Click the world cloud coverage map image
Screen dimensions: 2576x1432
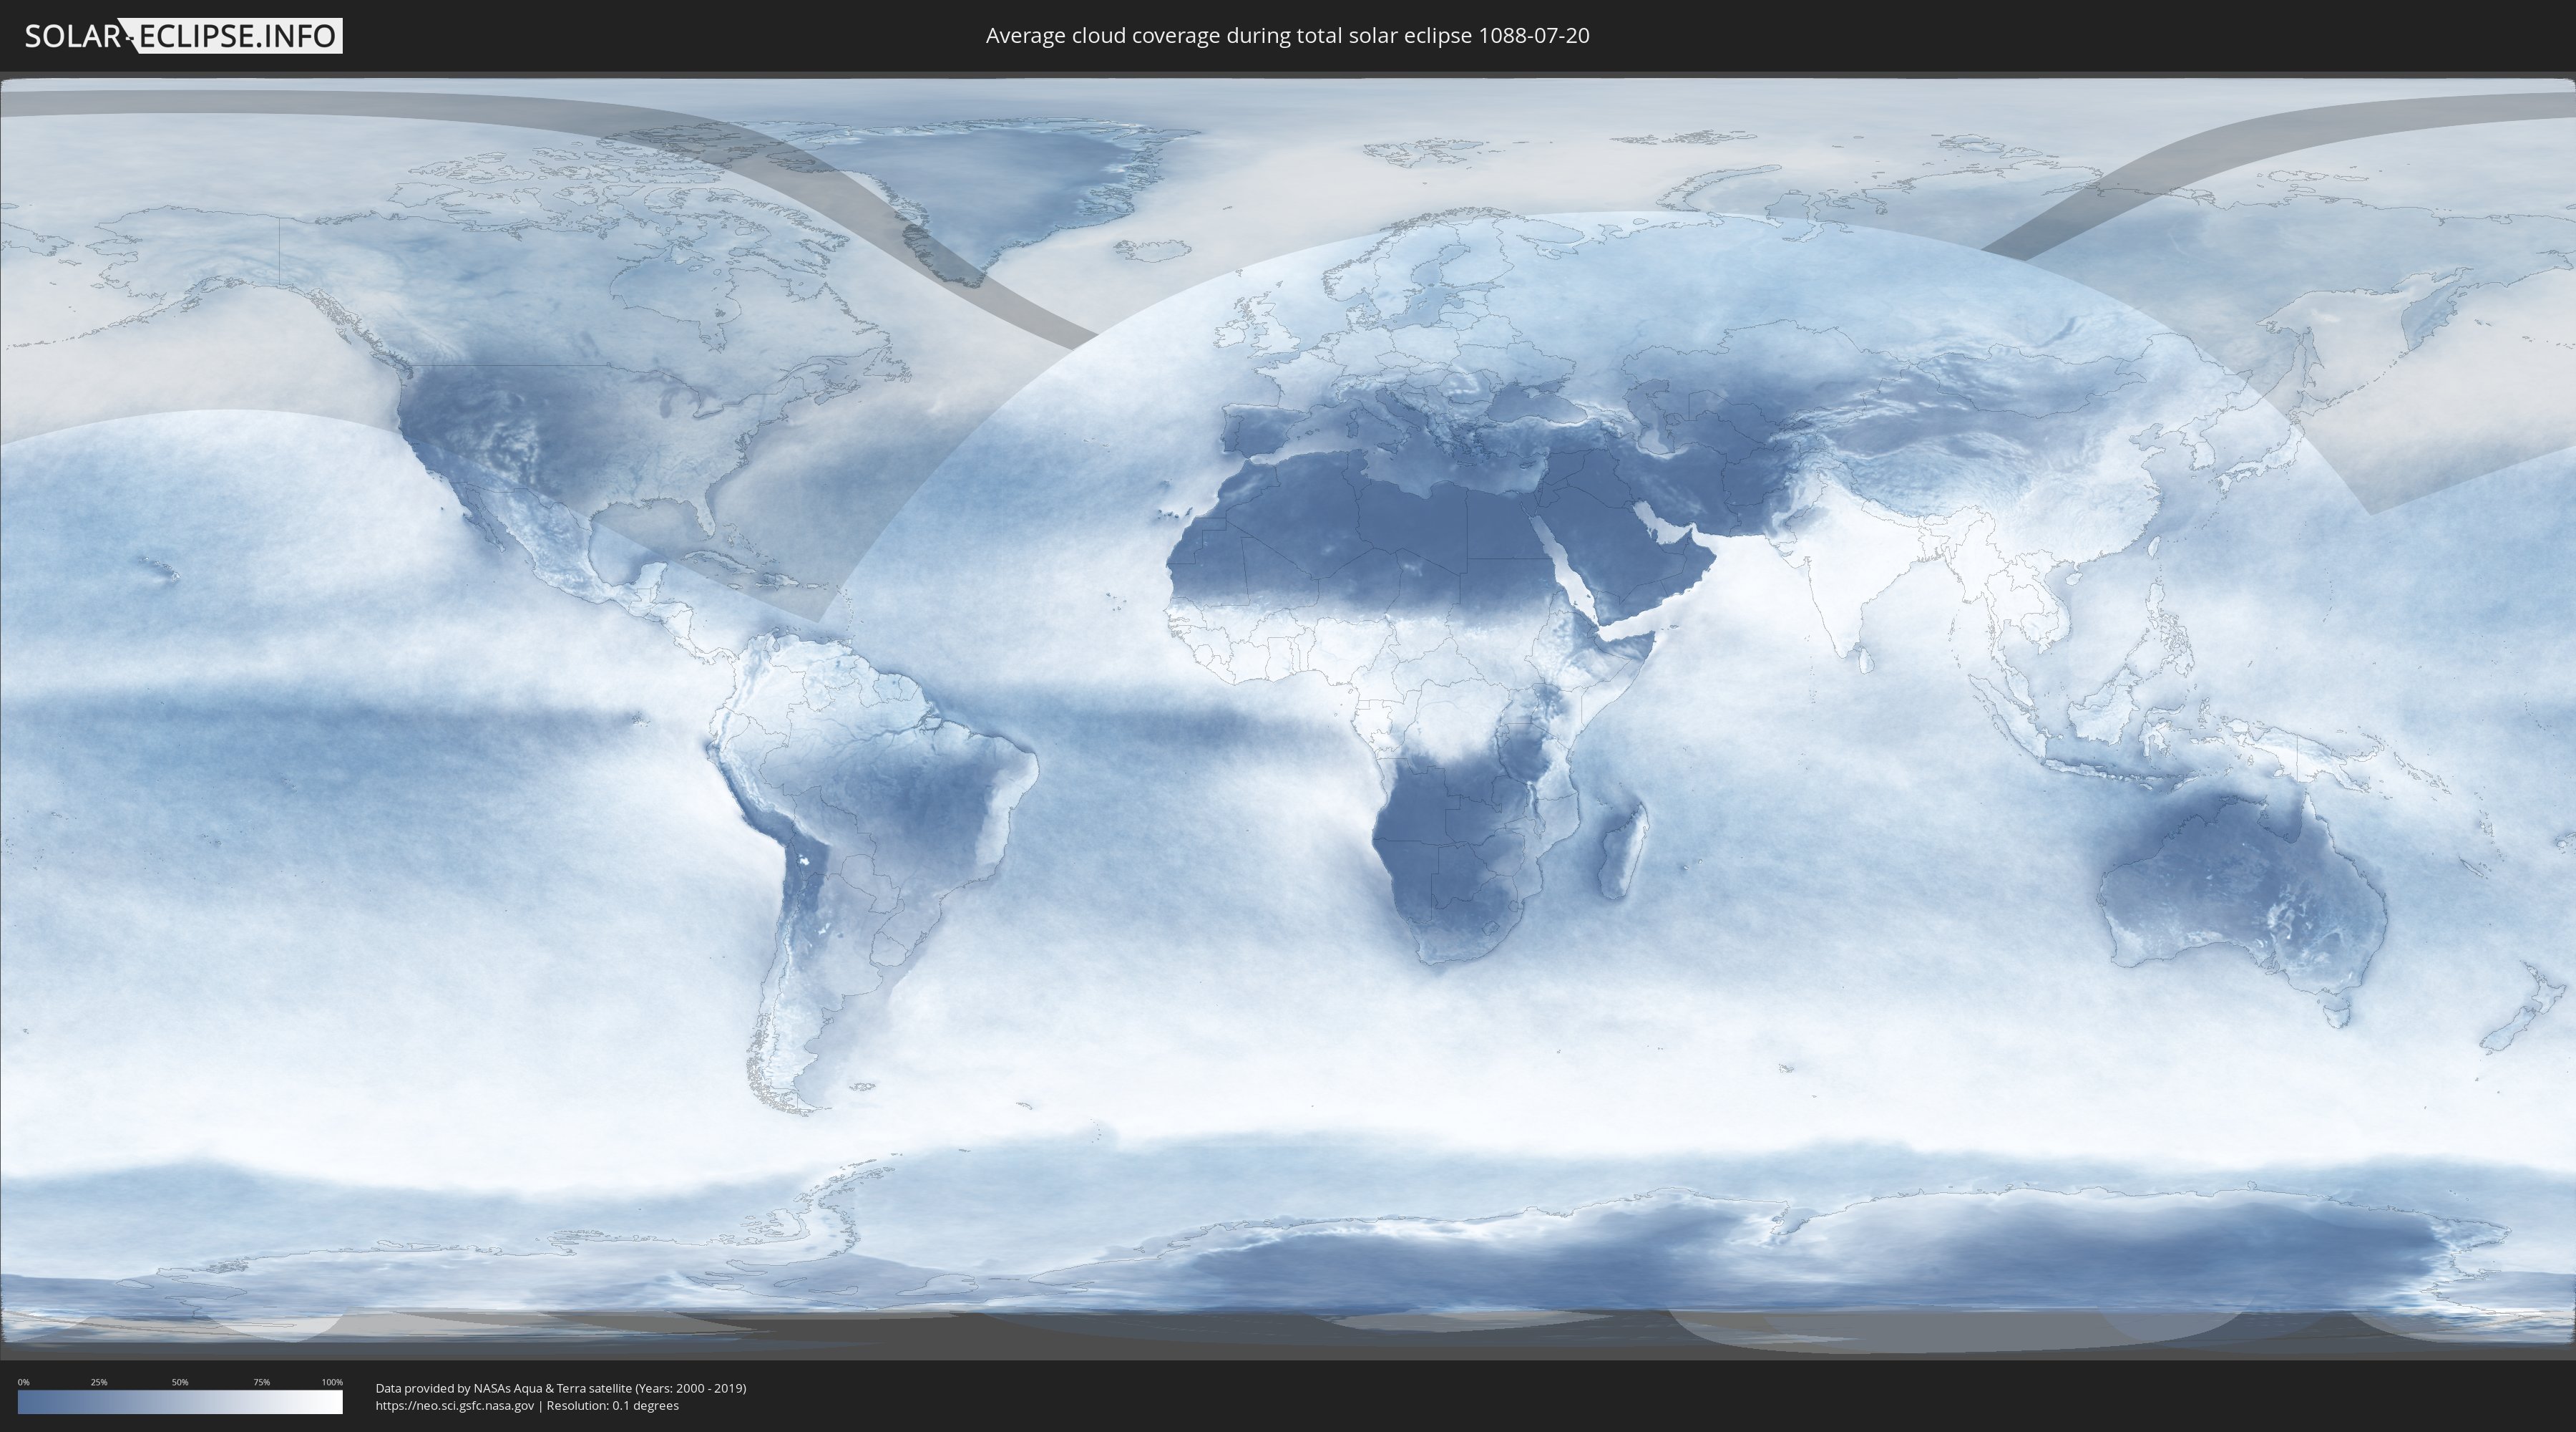pos(1288,715)
